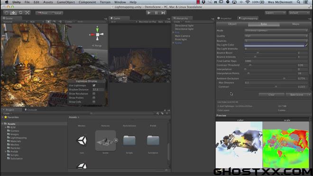Select the Scale tool in the toolbar
The width and height of the screenshot is (313, 176).
click(28, 13)
